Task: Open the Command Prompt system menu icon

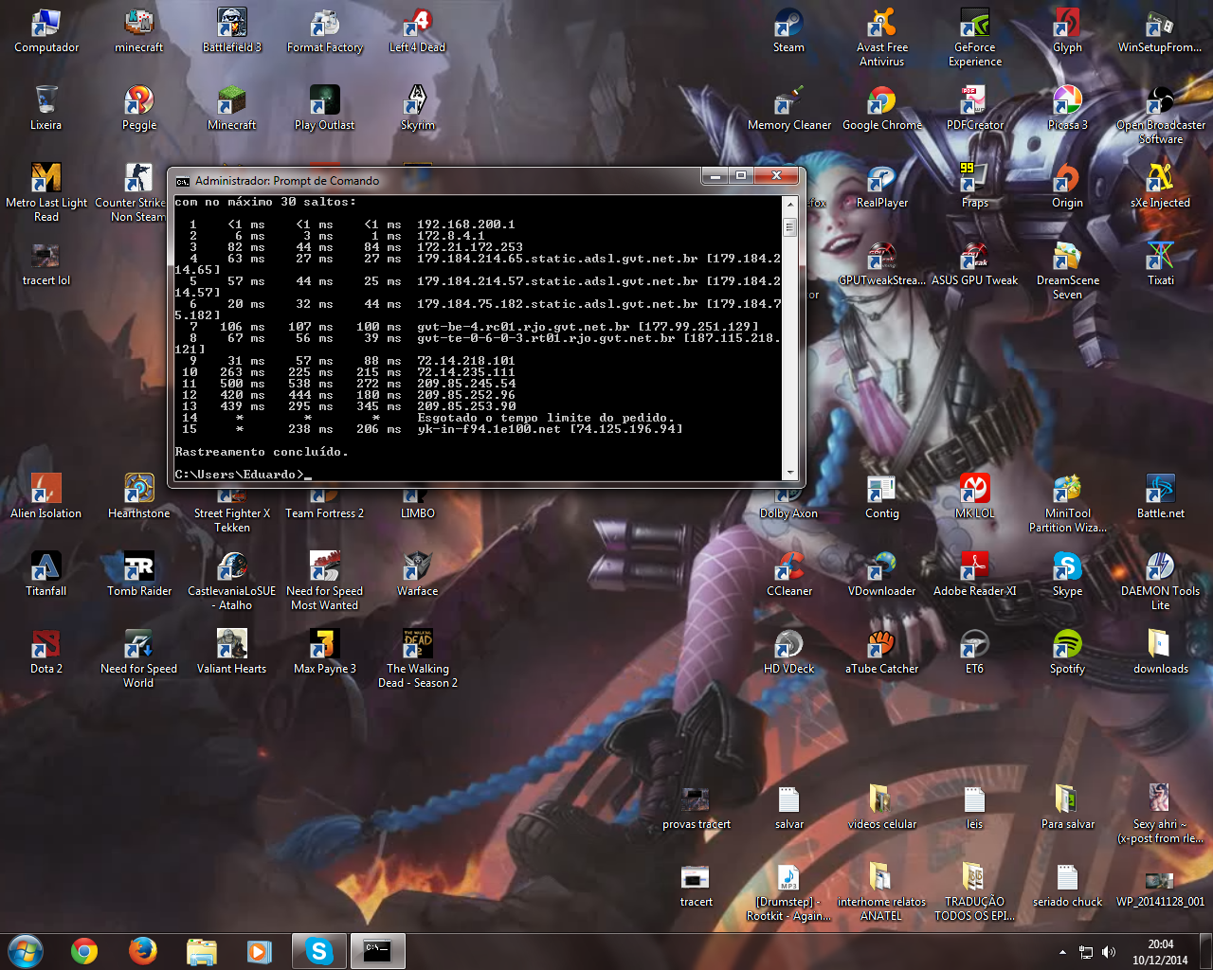Action: tap(183, 181)
